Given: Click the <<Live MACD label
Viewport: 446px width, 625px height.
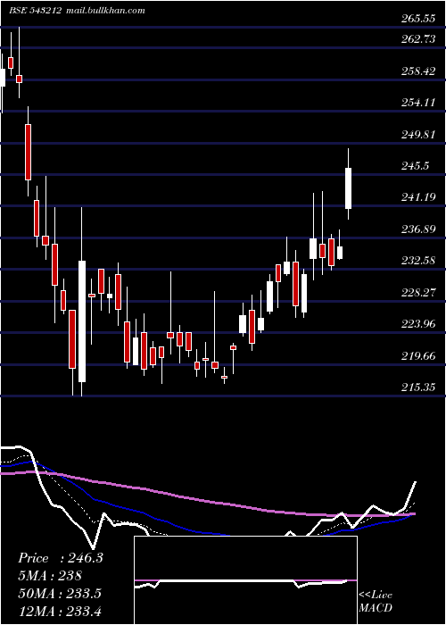Looking at the screenshot, I should point(376,602).
